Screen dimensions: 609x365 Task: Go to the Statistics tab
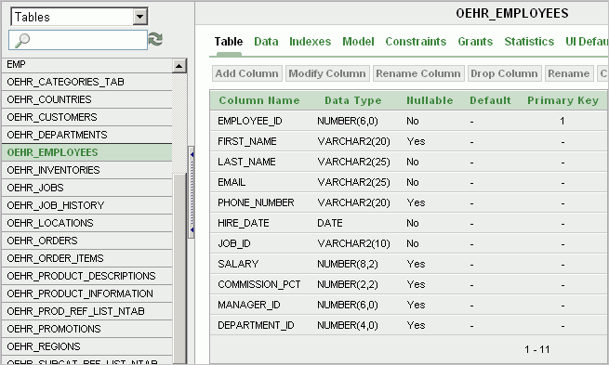[x=529, y=42]
